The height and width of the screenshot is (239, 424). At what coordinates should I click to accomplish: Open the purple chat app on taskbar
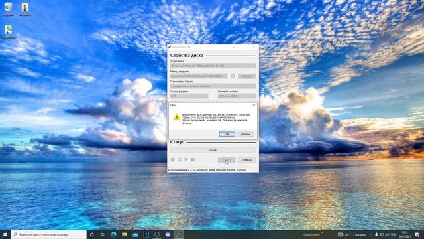(168, 234)
